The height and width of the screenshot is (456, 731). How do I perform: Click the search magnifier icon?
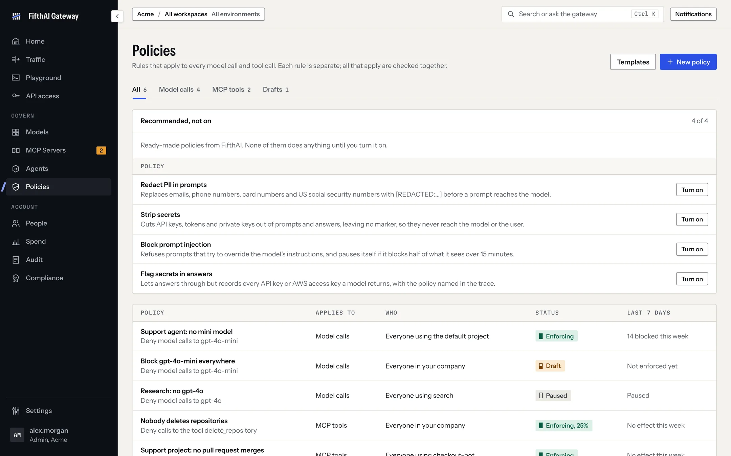tap(511, 14)
